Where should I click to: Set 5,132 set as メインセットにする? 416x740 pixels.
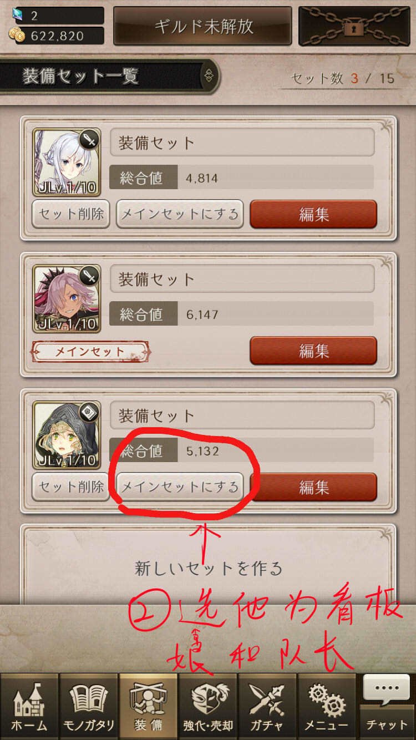pyautogui.click(x=180, y=487)
